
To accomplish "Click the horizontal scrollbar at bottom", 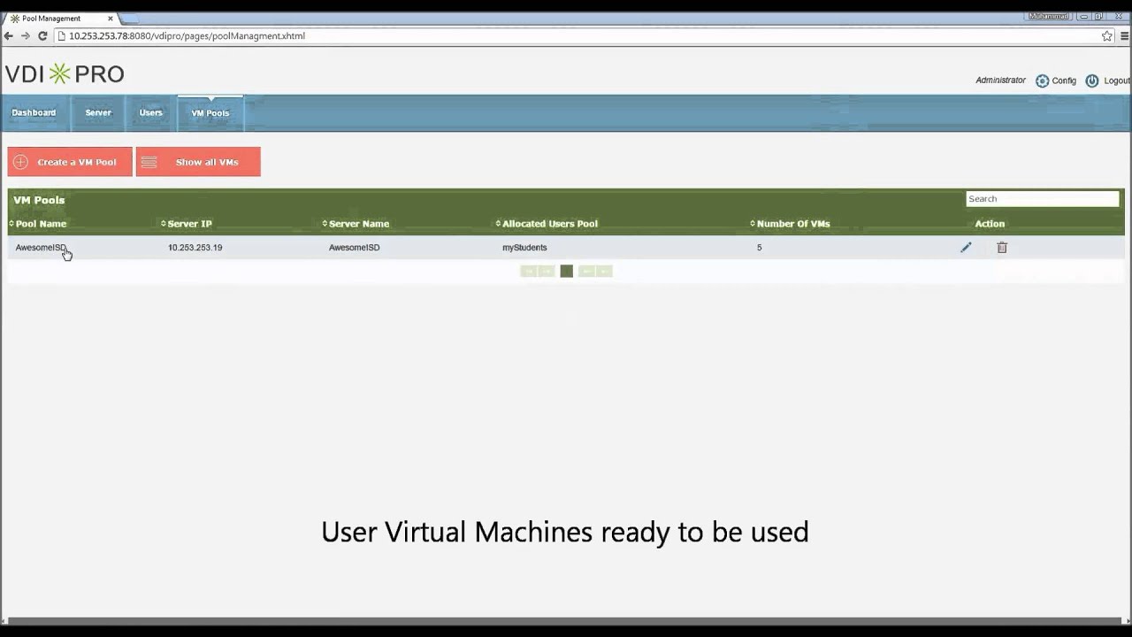I will (x=566, y=621).
